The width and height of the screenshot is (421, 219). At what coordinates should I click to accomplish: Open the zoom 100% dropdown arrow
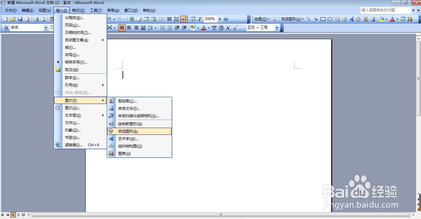click(220, 19)
